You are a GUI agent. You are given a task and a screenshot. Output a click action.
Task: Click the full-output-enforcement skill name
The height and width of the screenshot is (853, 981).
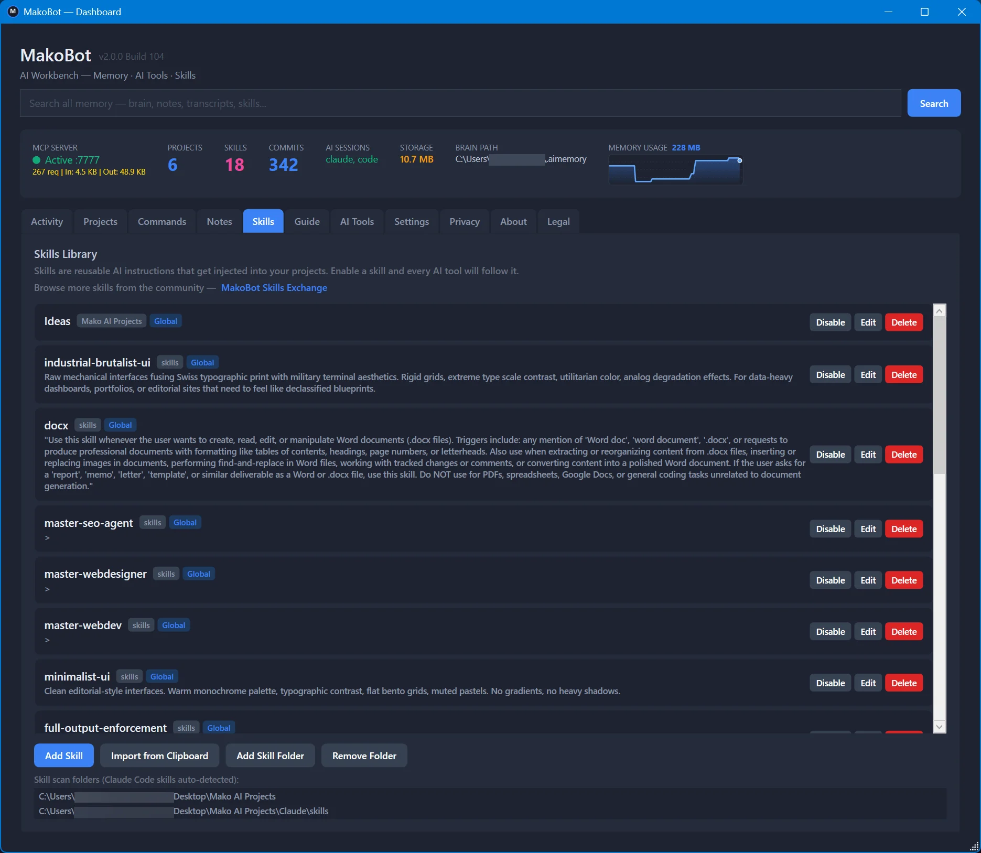(105, 728)
